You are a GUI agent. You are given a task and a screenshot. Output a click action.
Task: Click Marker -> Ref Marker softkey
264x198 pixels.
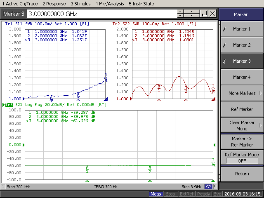tap(242, 141)
